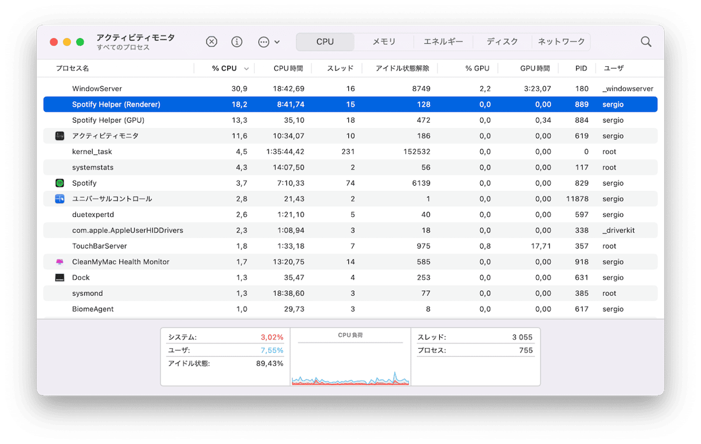Toggle sort order on % CPU column
The height and width of the screenshot is (444, 701).
(x=225, y=68)
